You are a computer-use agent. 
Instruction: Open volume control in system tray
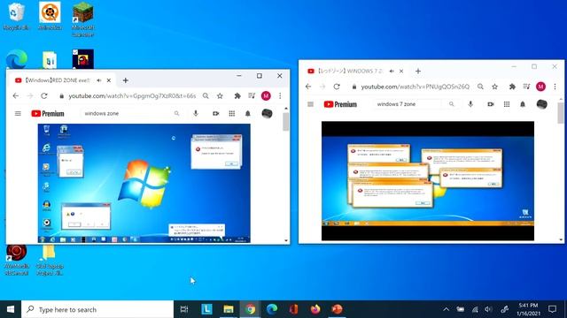pyautogui.click(x=488, y=309)
